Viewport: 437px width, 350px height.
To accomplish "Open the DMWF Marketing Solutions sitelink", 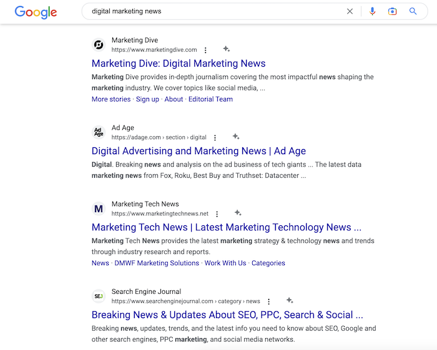I will [x=157, y=263].
